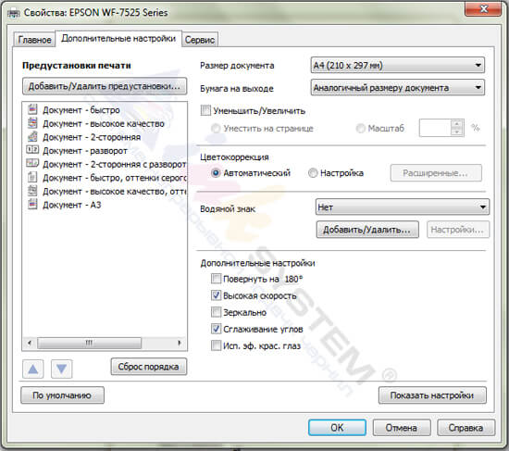Switch to the 'Главное' tab
Image resolution: width=509 pixels, height=451 pixels.
pyautogui.click(x=34, y=40)
